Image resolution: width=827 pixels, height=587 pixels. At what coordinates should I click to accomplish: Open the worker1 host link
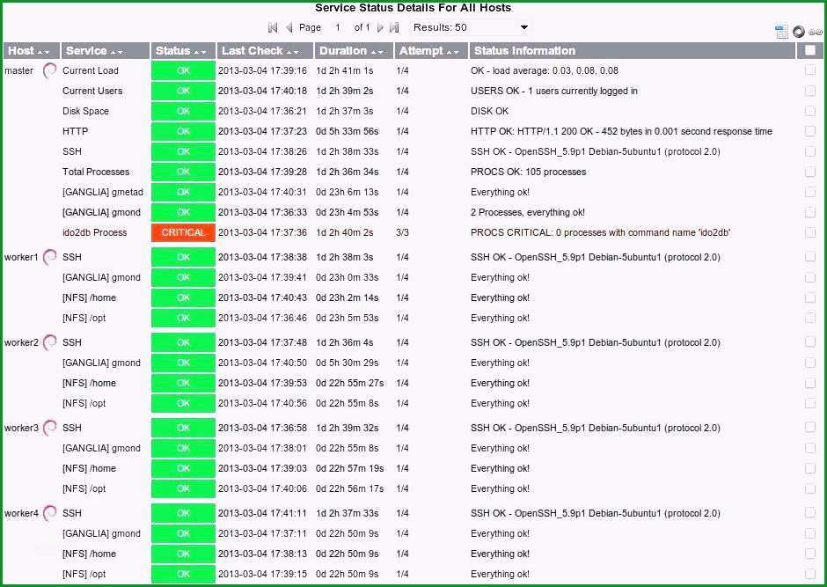point(21,257)
